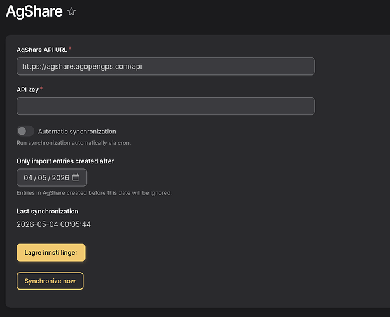Select the year 2026 in the date field

coord(60,178)
